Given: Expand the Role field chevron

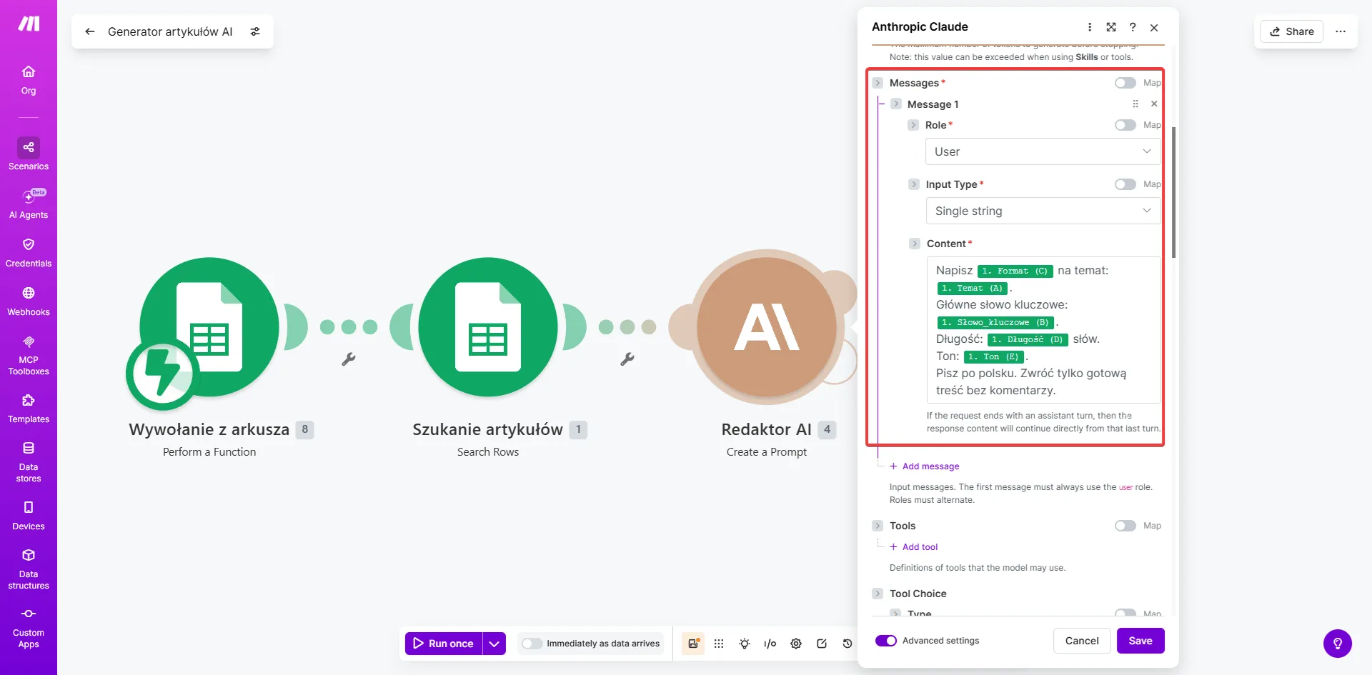Looking at the screenshot, I should point(913,125).
